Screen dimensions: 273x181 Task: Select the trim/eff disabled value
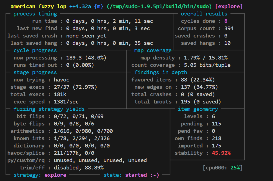79,168
